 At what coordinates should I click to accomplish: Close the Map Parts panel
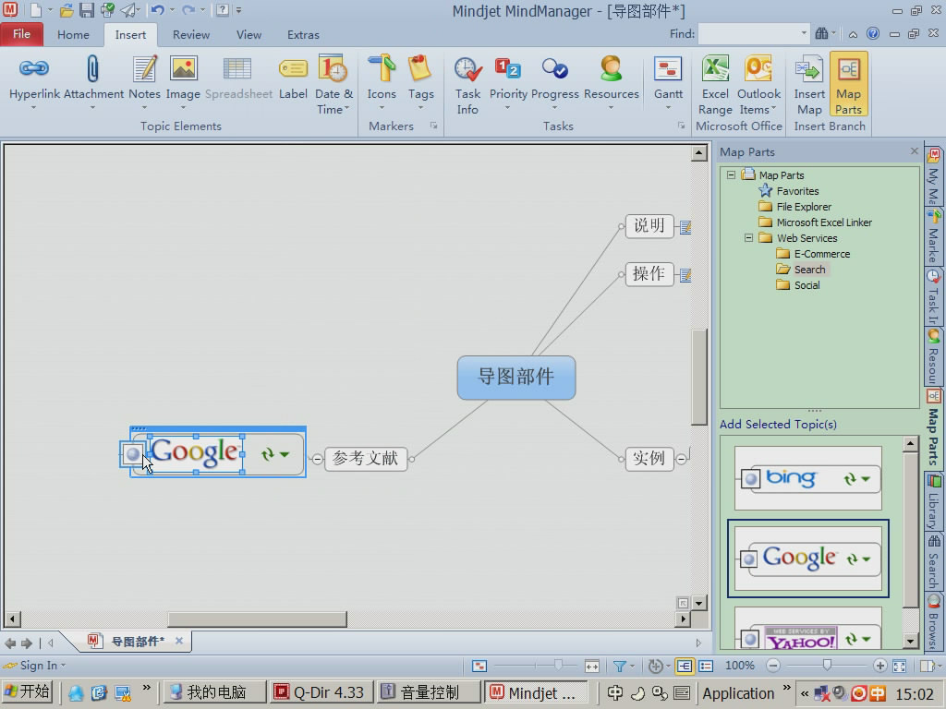point(914,151)
